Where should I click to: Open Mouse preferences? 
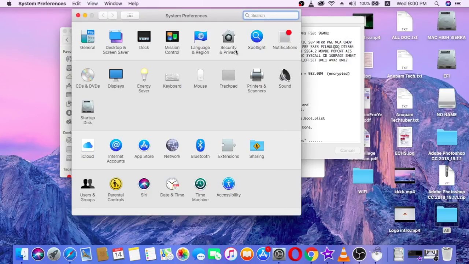(x=200, y=78)
